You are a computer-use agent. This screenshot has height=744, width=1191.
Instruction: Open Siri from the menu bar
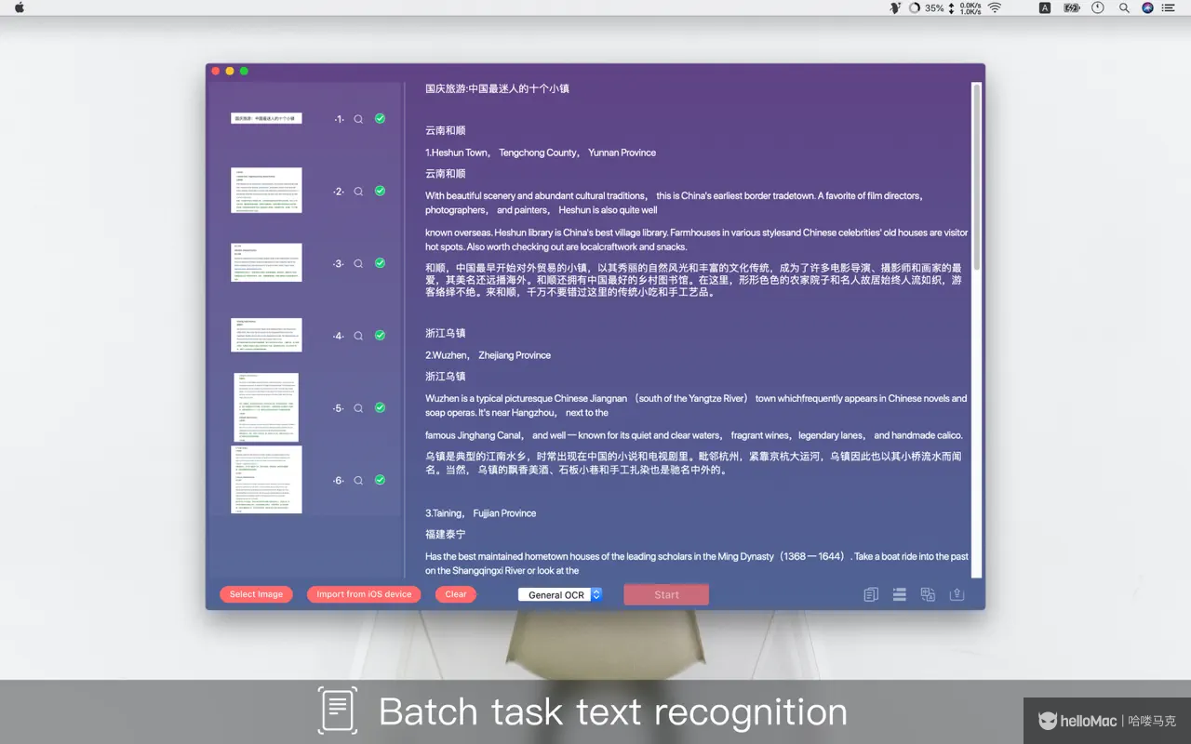point(1147,7)
